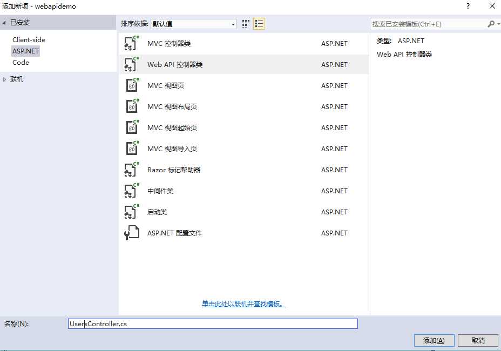Click the ASP.NET 配置文件 wrench icon

coord(132,233)
